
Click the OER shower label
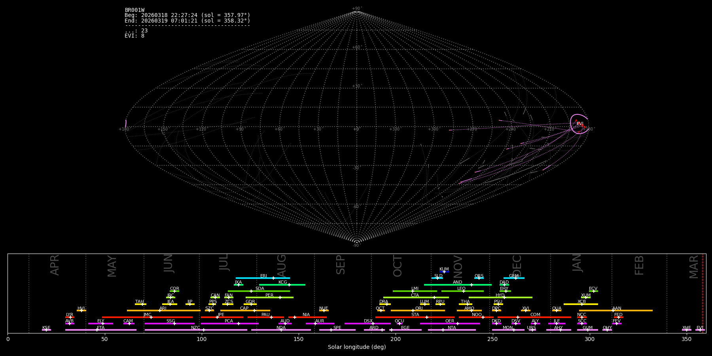[450, 321]
